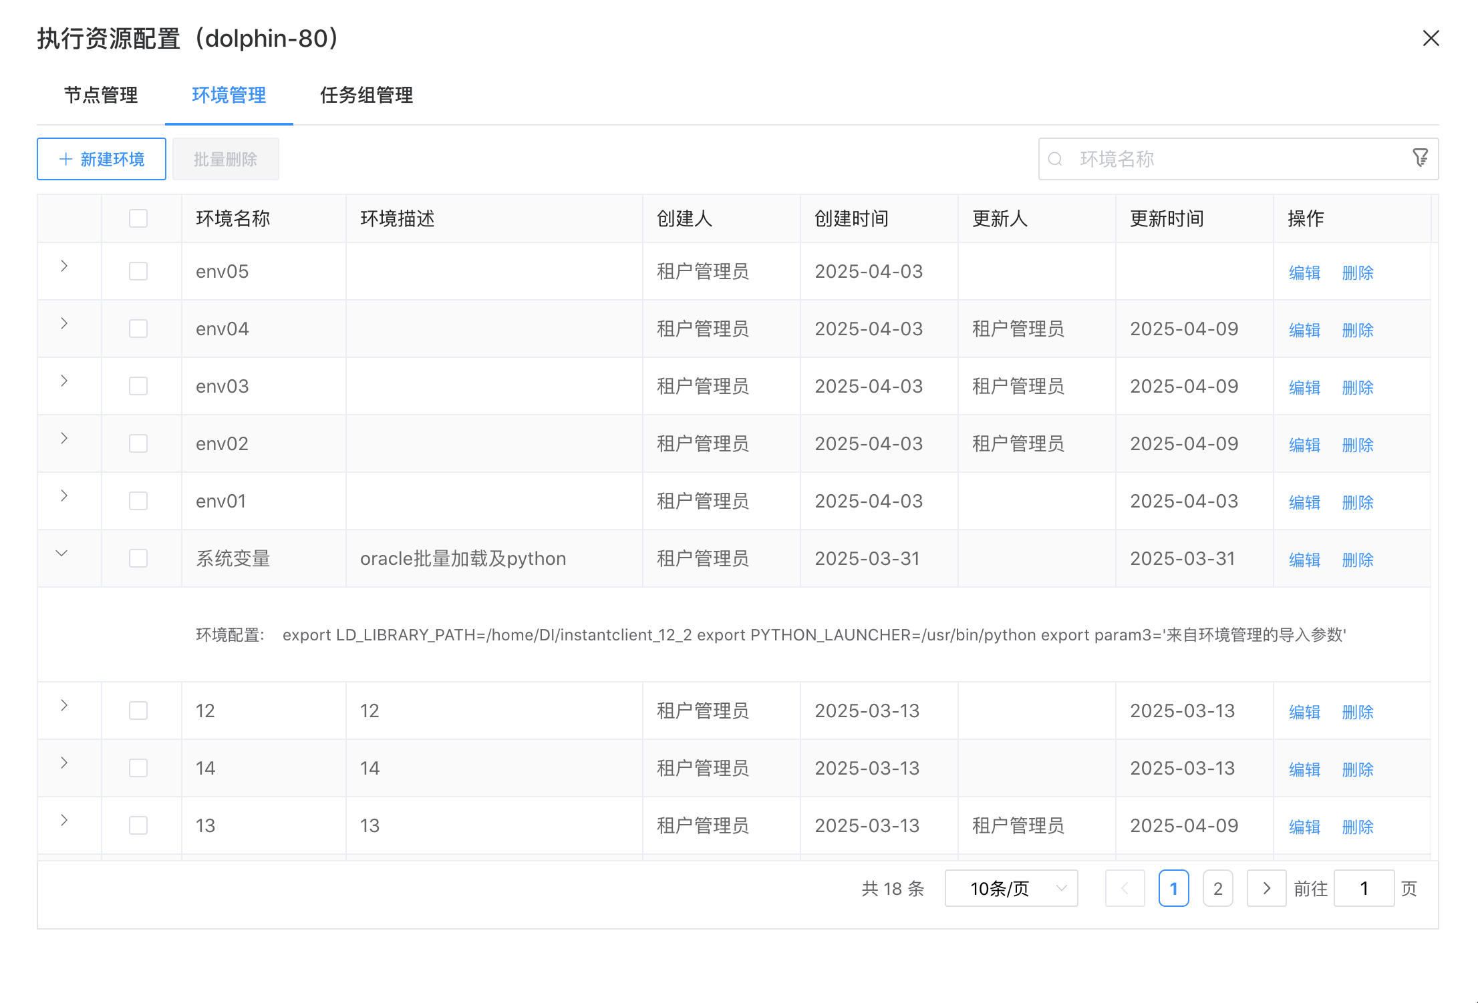Check the checkbox for env05 row

click(x=138, y=271)
